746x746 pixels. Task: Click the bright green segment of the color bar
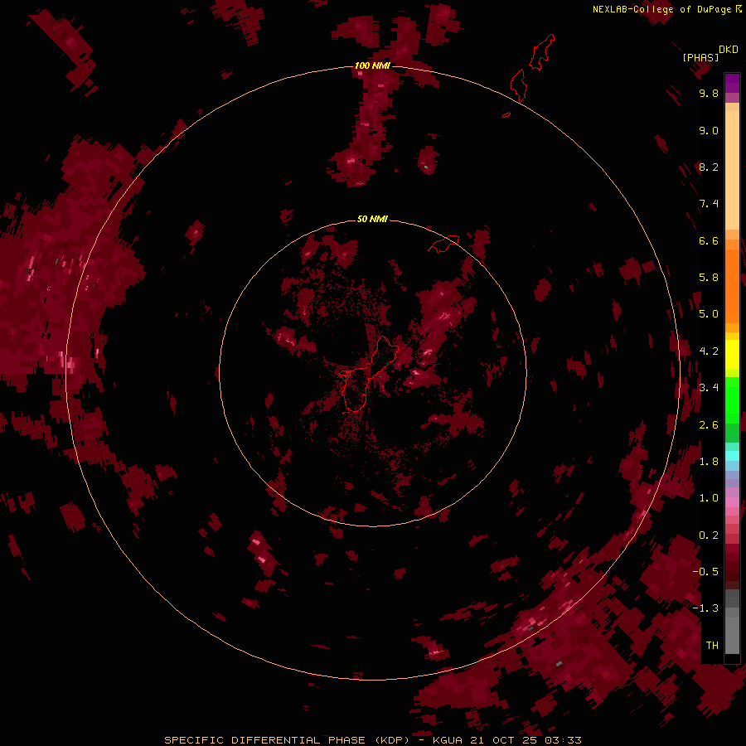732,400
